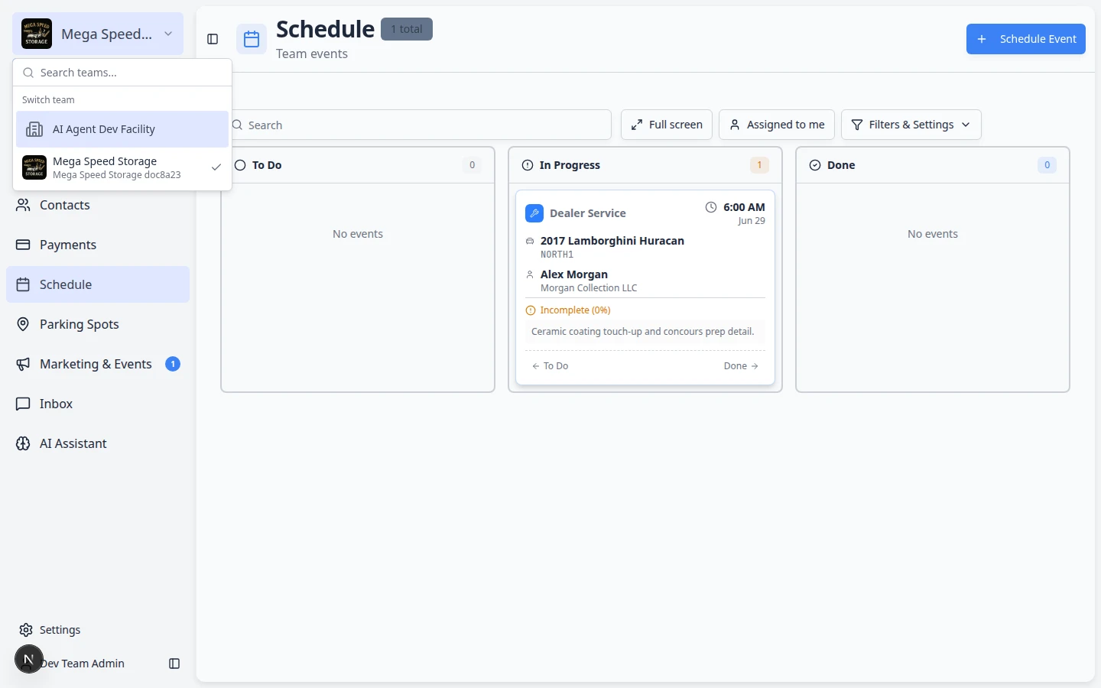Image resolution: width=1101 pixels, height=688 pixels.
Task: Click the Dealer Service wrench icon
Action: coord(534,213)
